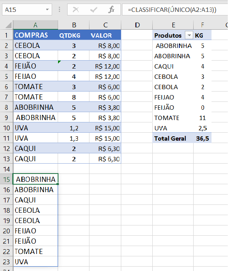Click the Insert Function fx icon
The width and height of the screenshot is (229, 271).
tap(111, 10)
